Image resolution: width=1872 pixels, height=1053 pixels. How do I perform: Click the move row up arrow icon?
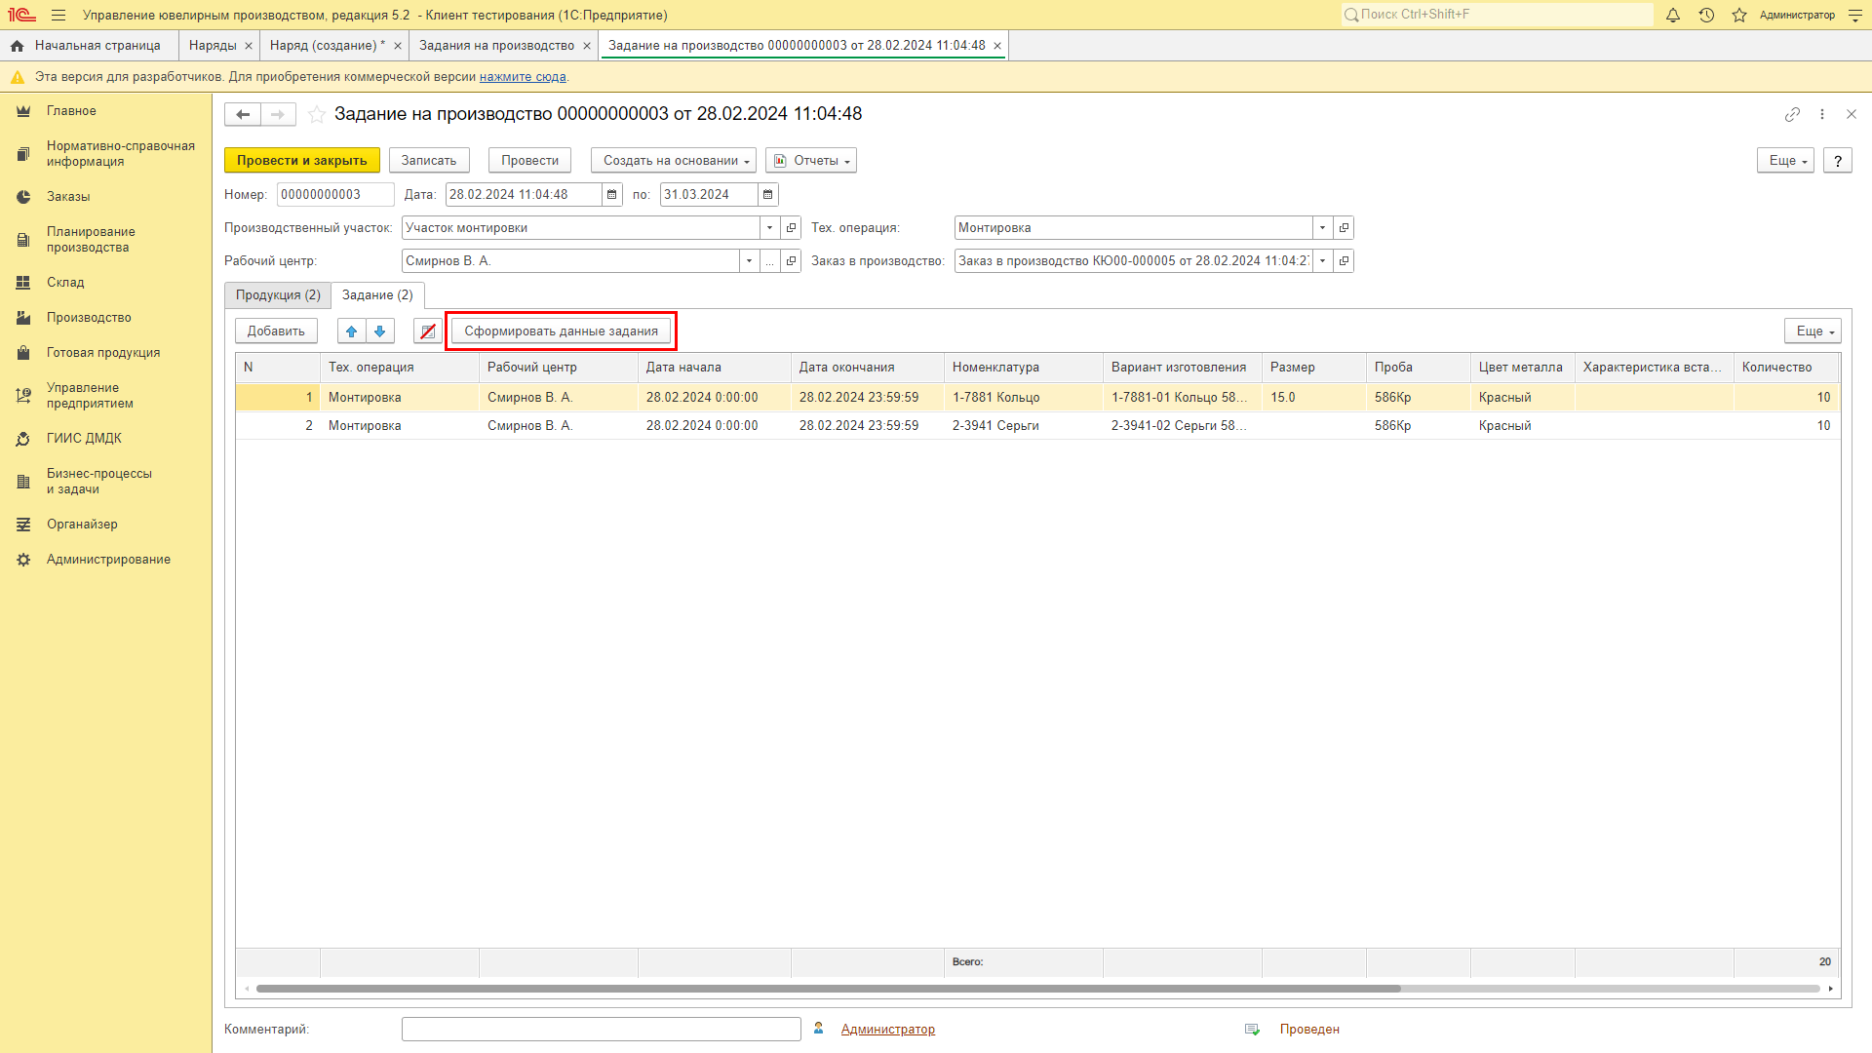pyautogui.click(x=350, y=331)
